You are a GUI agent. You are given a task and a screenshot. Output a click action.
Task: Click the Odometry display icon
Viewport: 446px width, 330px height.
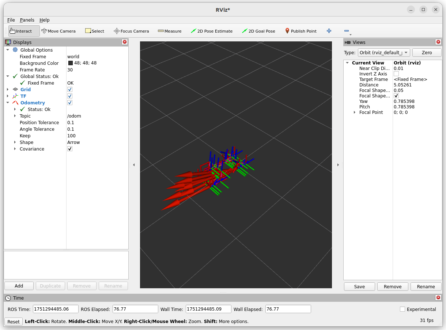click(x=15, y=103)
